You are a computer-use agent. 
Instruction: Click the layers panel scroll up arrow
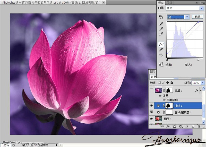pos(203,88)
